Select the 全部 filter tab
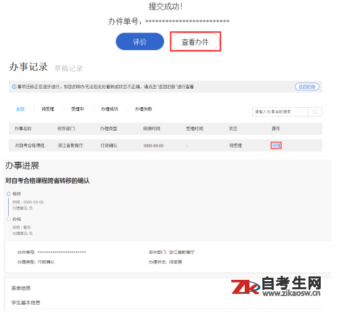 tap(20, 109)
